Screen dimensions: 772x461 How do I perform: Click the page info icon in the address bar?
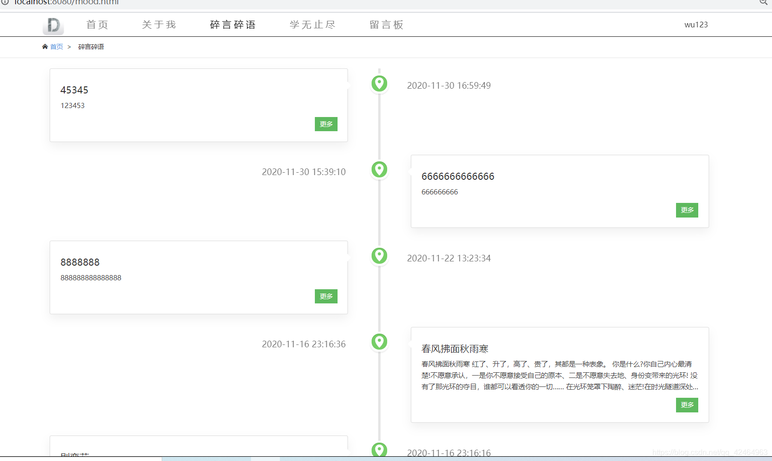pos(5,2)
